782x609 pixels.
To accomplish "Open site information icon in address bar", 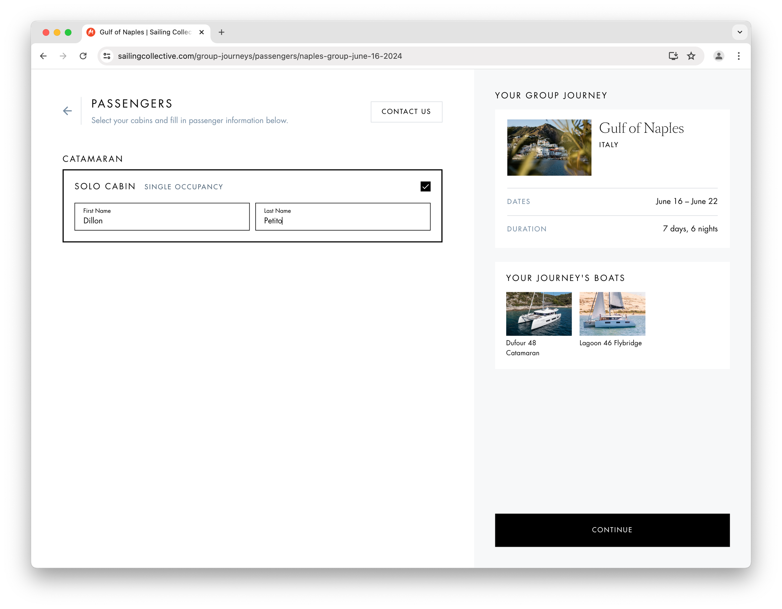I will tap(107, 56).
